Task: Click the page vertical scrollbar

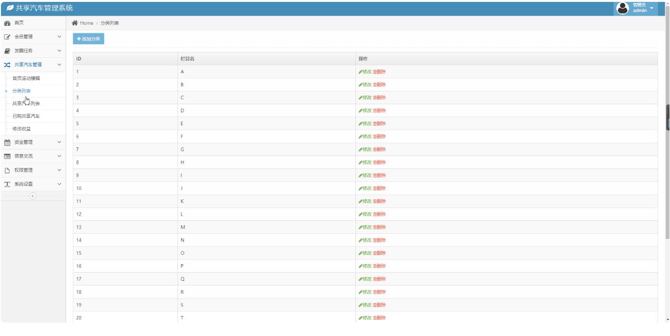Action: [667, 143]
